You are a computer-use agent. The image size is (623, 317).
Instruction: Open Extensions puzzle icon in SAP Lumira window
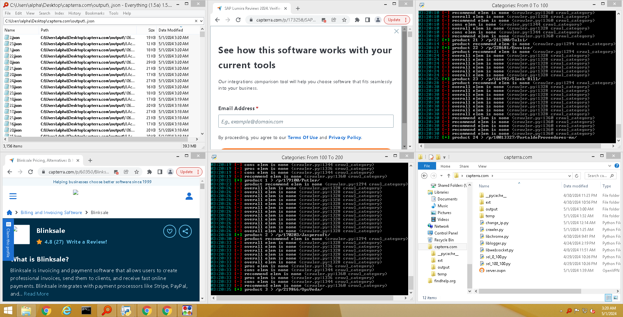(357, 20)
